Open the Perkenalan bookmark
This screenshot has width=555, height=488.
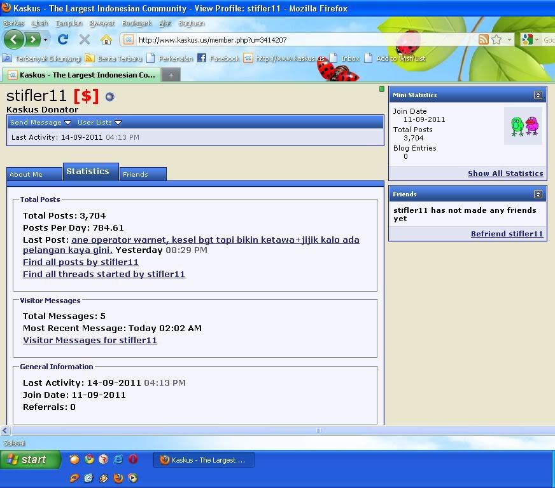[x=170, y=58]
